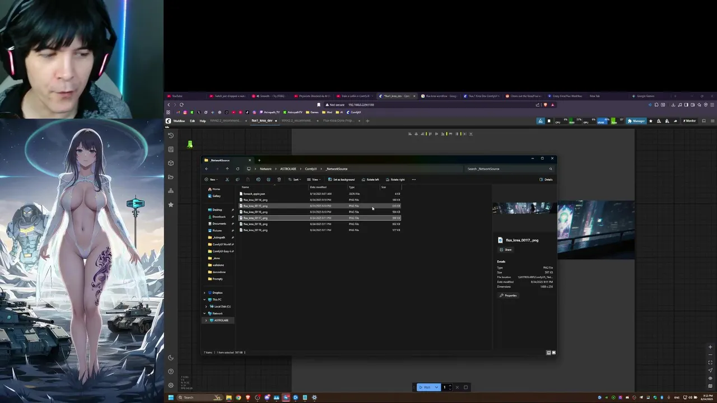The height and width of the screenshot is (403, 717).
Task: Open the Run button dropdown arrow
Action: coord(436,387)
